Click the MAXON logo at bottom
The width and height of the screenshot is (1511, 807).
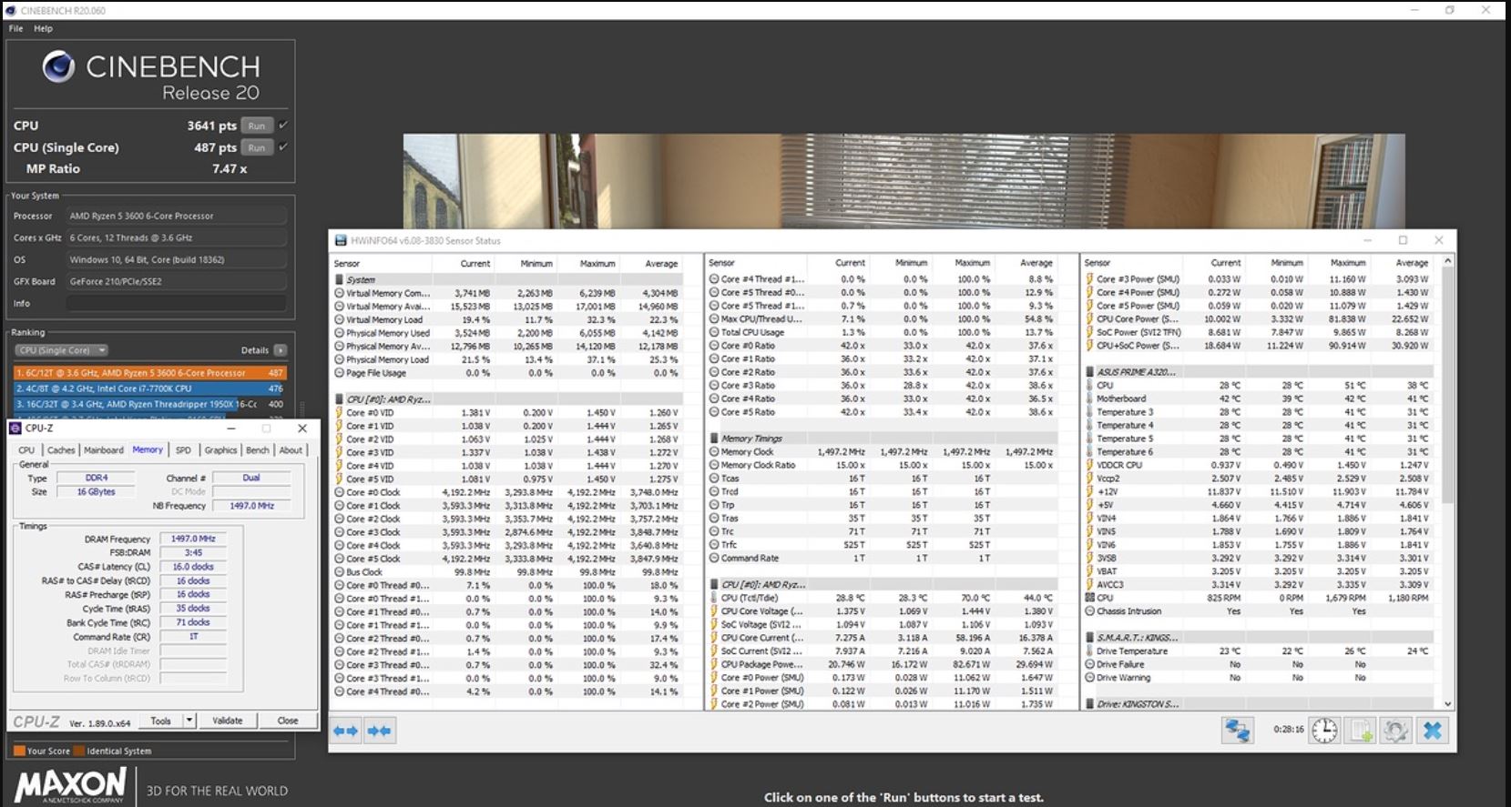click(x=71, y=785)
